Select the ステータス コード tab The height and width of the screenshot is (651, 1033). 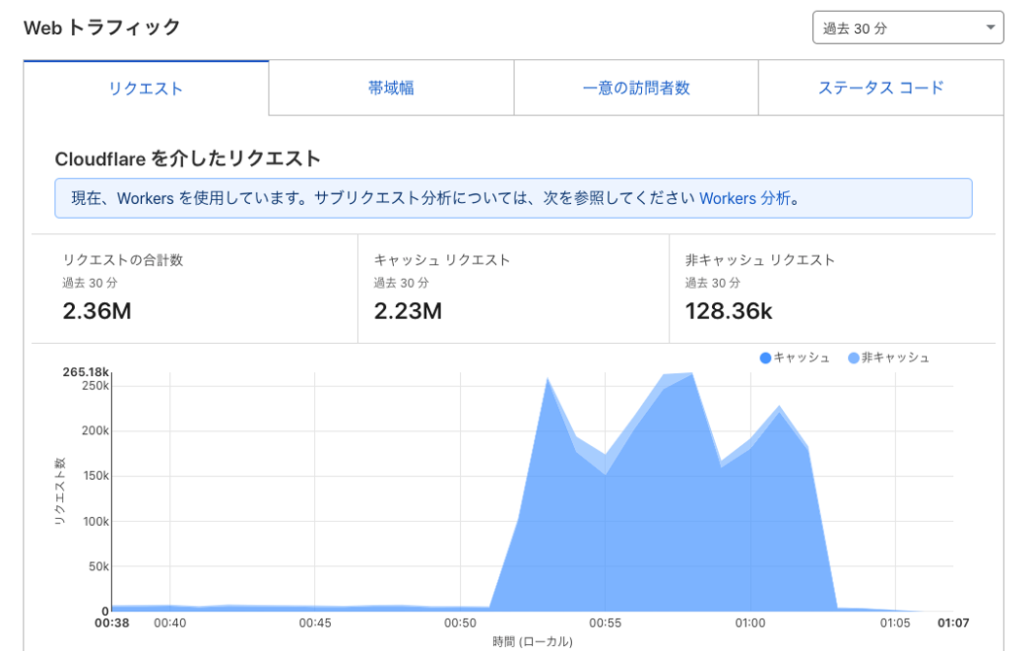coord(880,88)
